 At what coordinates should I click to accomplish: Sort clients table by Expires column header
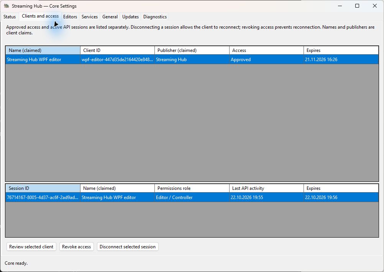[341, 50]
